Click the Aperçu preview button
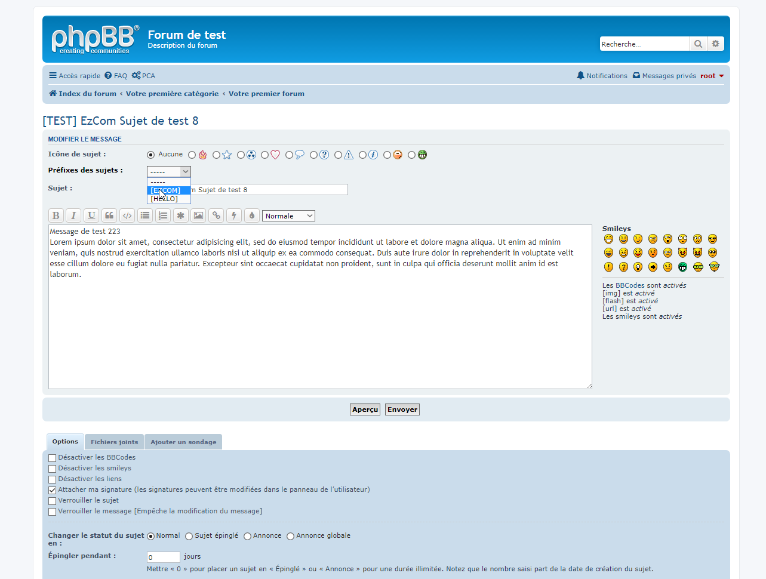Screen dimensions: 766x579 [365, 409]
